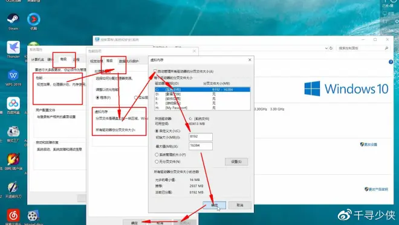This screenshot has height=225, width=399.
Task: Open the red NetEase Cloud Music icon
Action: [13, 215]
